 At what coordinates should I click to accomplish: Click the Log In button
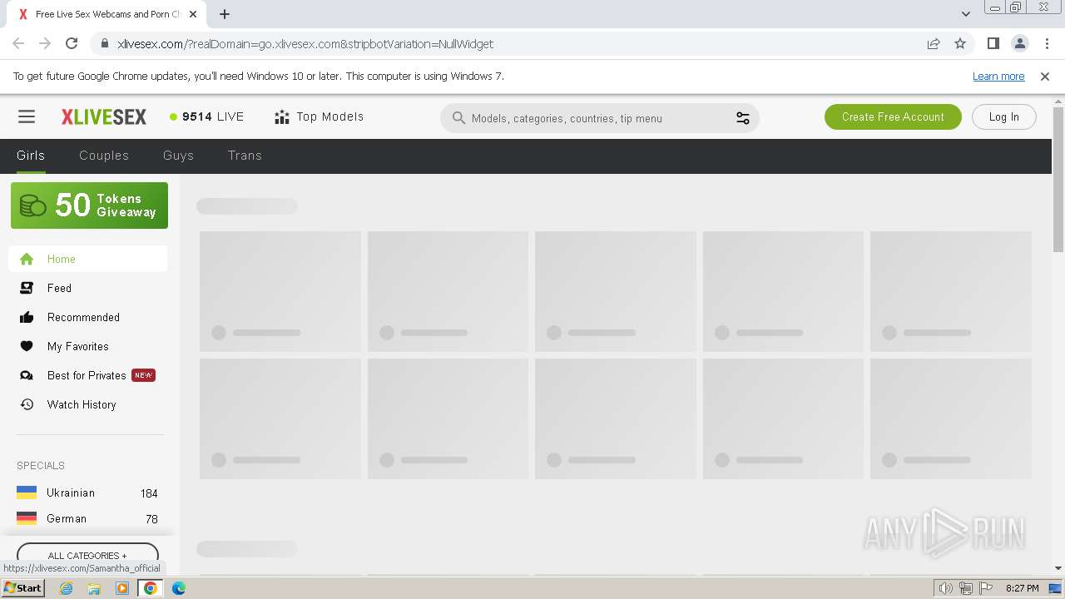tap(1003, 117)
